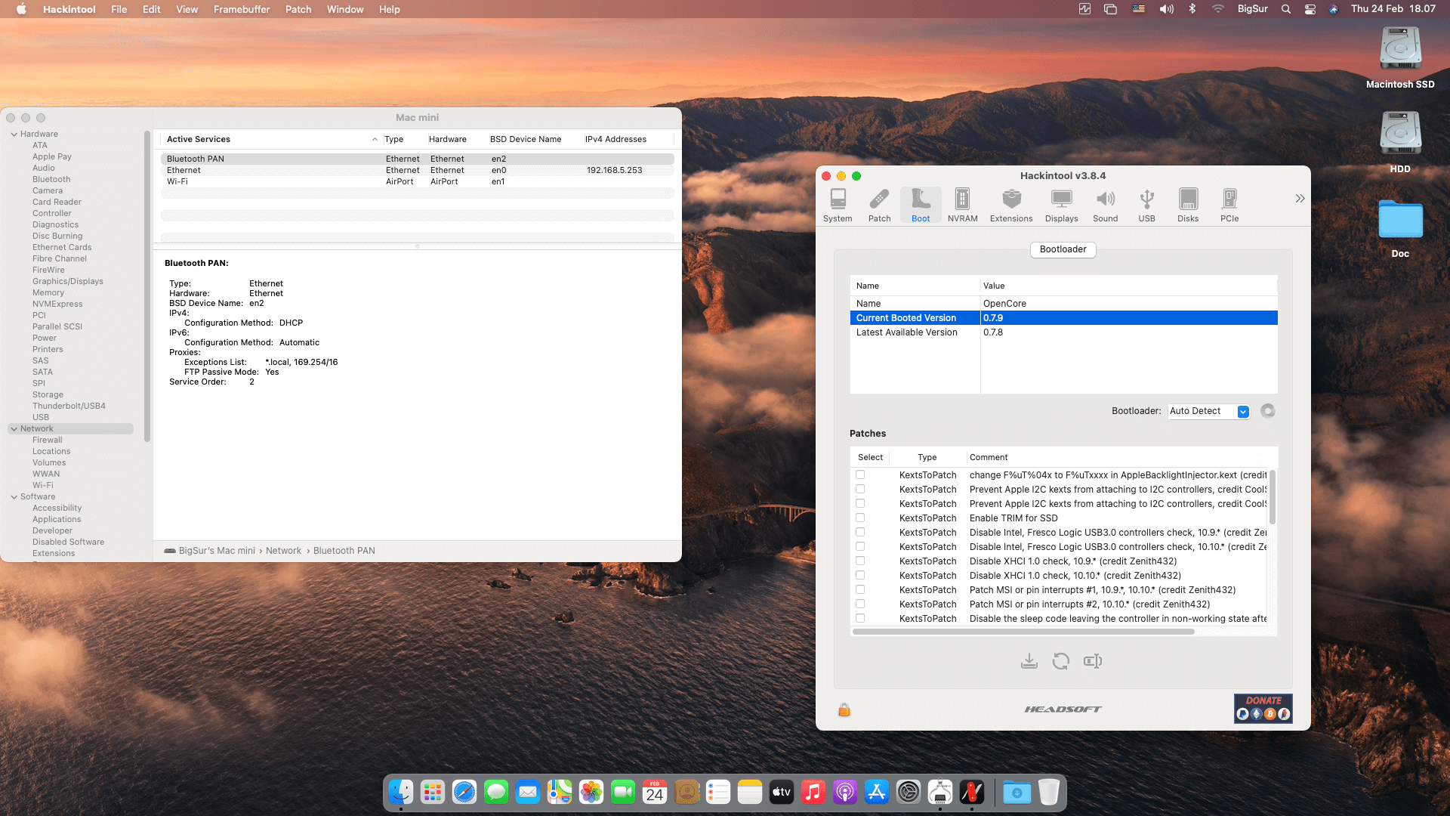Open the NVRAM tab in Hackintool
The image size is (1450, 816).
(962, 205)
